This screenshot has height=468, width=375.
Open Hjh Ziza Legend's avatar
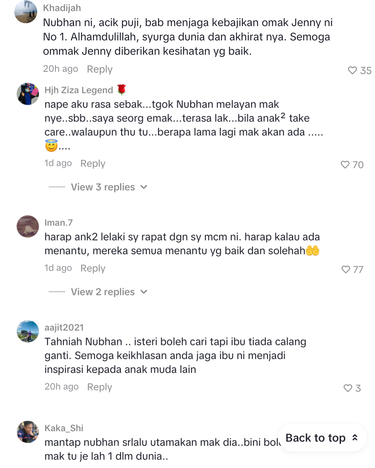(x=28, y=94)
